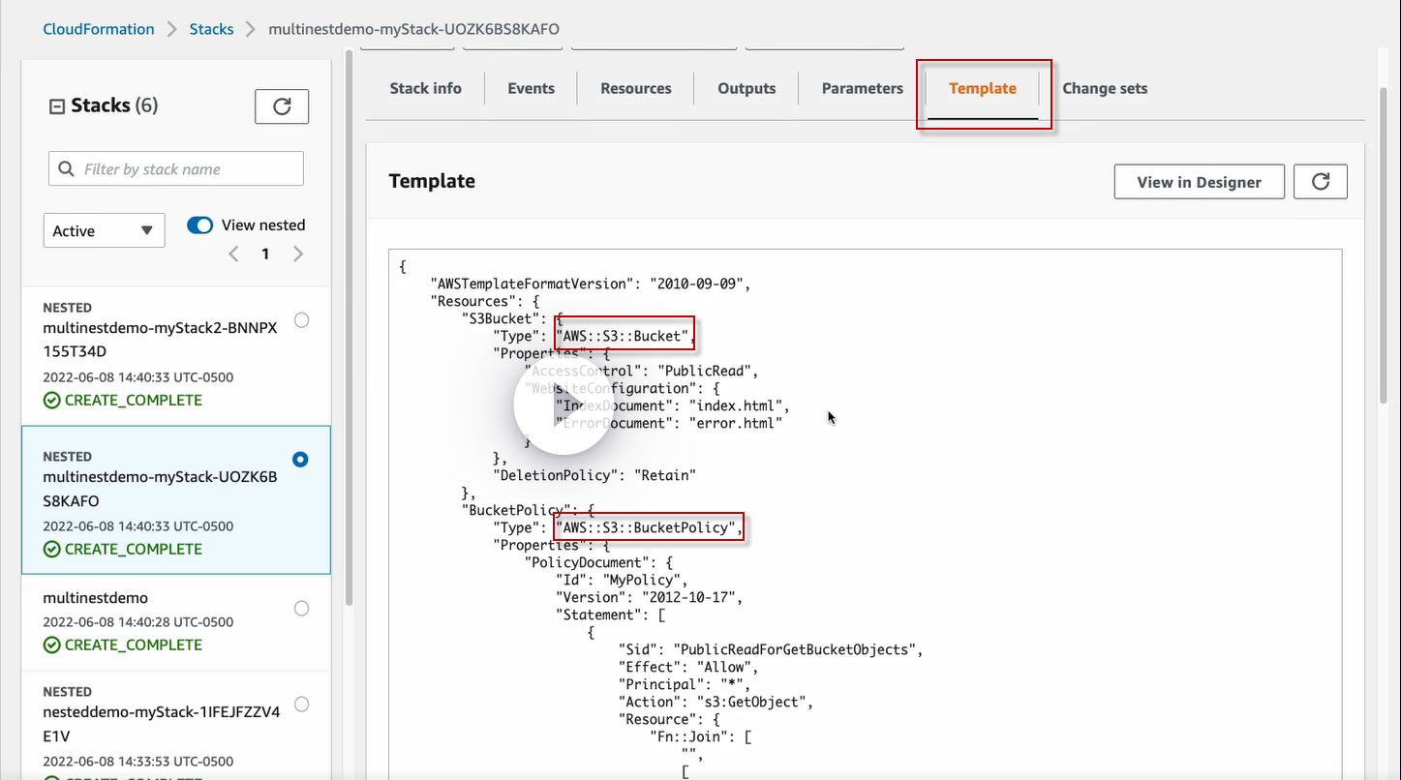Screen dimensions: 1401x780
Task: Click the "AWS::S3::BucketPolicy" type value
Action: [x=648, y=527]
